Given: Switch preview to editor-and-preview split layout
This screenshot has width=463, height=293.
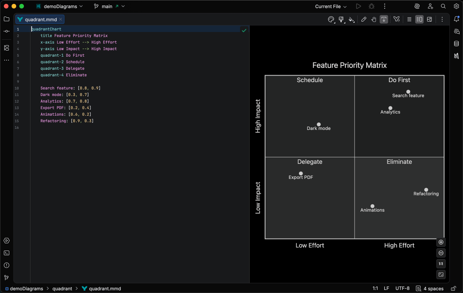Looking at the screenshot, I should coord(419,19).
